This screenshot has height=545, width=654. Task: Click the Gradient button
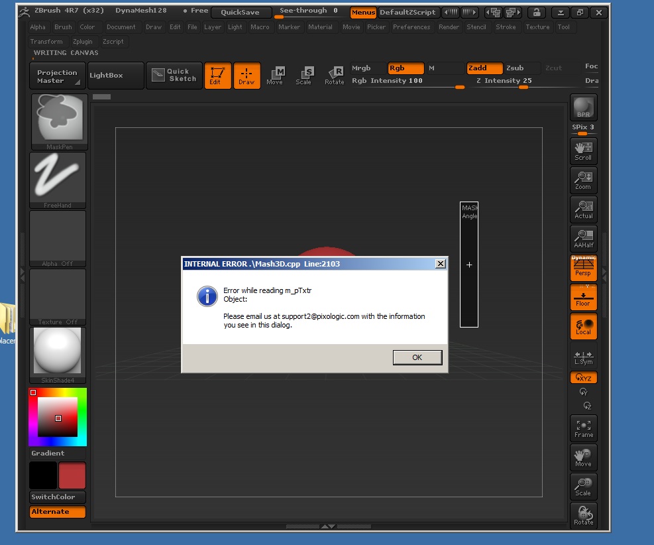pyautogui.click(x=58, y=454)
